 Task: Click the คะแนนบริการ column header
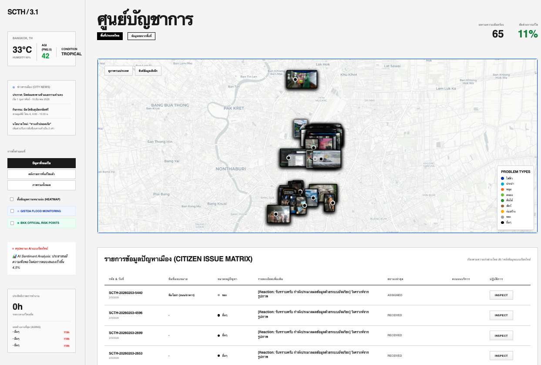tap(461, 279)
